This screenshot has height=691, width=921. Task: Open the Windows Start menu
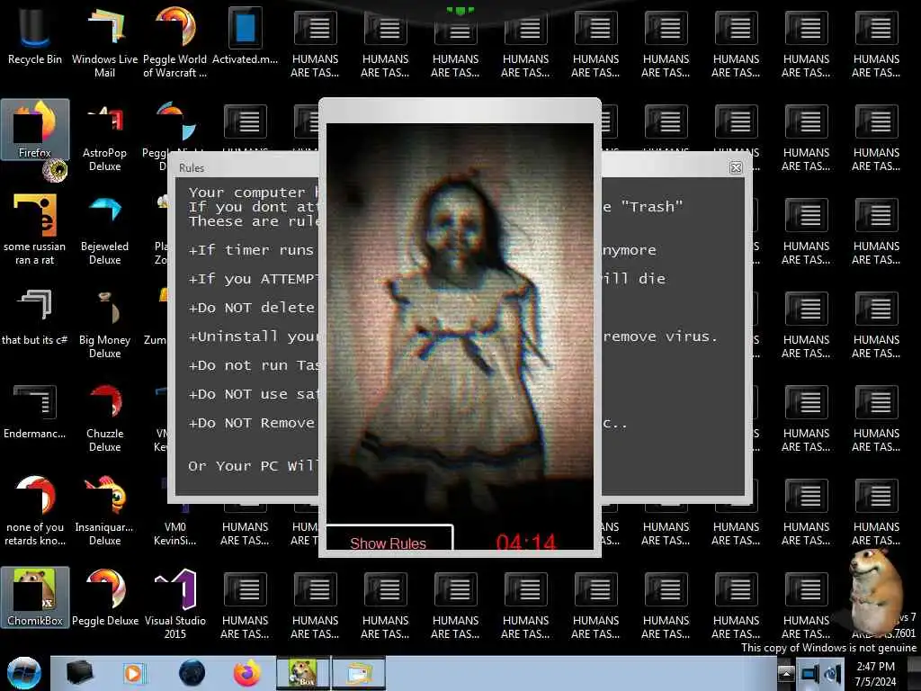[x=23, y=673]
